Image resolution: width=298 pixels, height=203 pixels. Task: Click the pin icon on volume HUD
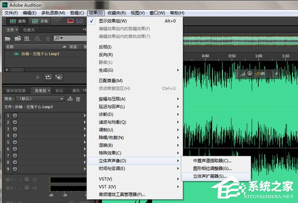click(x=276, y=74)
